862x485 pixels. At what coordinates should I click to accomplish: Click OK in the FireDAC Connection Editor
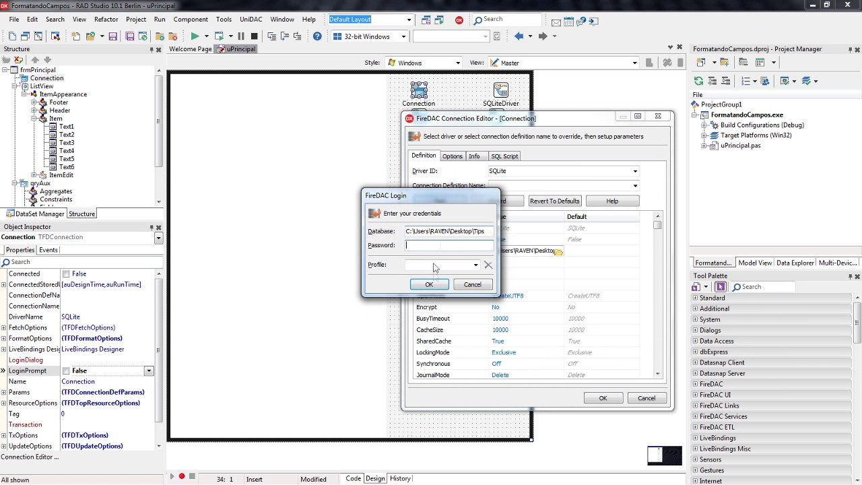(603, 398)
